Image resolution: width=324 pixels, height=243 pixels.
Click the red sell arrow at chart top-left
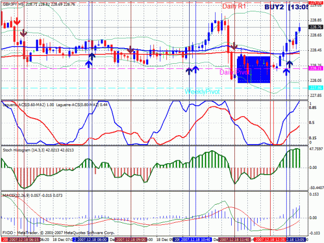click(x=17, y=21)
